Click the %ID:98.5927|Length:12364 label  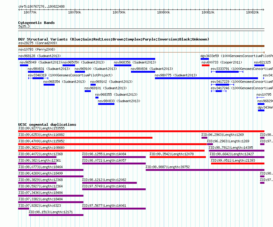pyautogui.click(x=40, y=186)
